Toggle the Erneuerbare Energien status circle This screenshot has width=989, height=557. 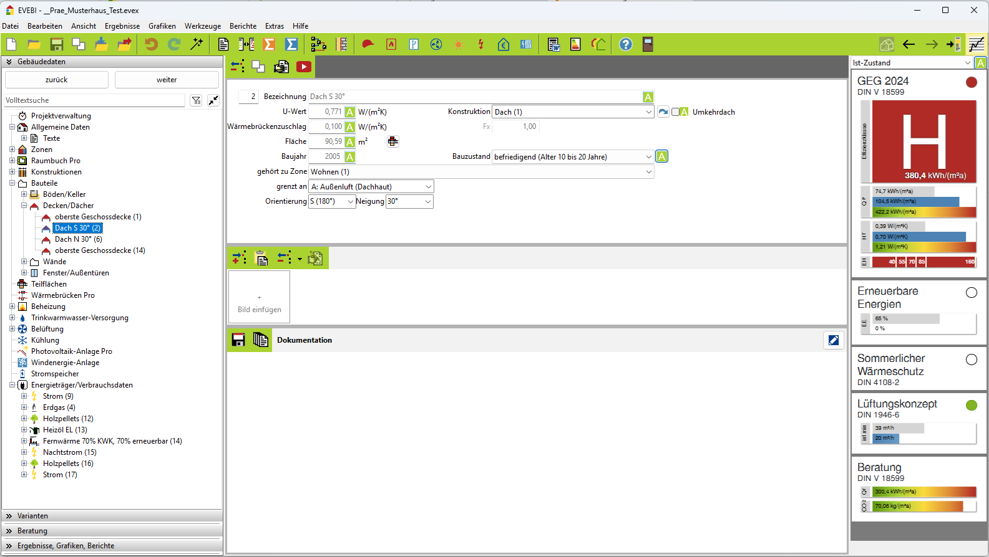tap(971, 293)
